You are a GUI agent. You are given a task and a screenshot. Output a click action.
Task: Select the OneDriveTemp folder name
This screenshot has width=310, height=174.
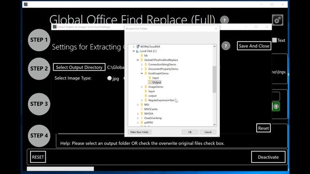pos(153,118)
